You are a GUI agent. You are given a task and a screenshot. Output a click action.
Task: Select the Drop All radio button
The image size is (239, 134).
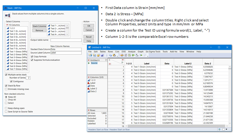point(6,100)
